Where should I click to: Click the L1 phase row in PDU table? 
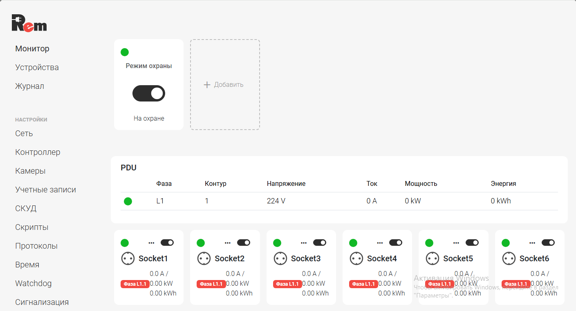[x=160, y=201]
